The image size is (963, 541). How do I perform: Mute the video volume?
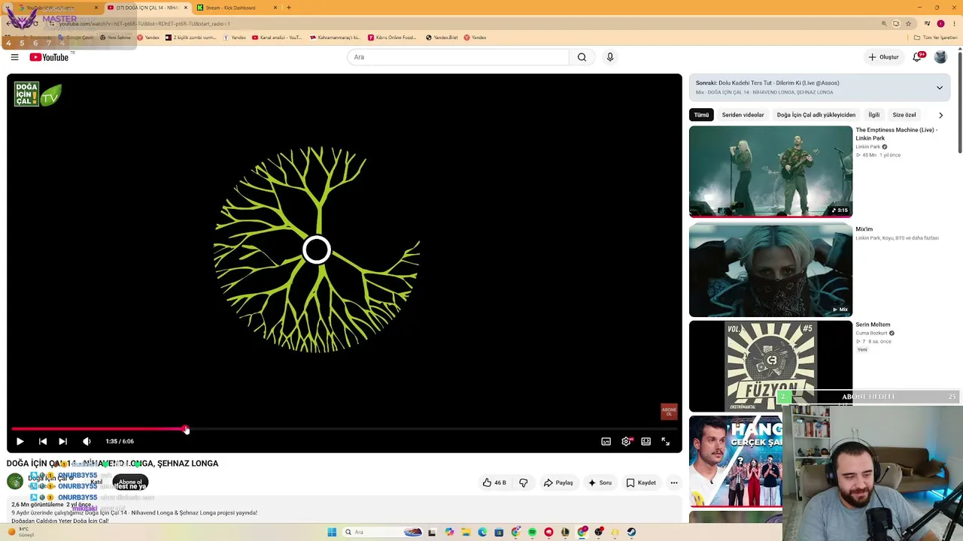click(87, 441)
